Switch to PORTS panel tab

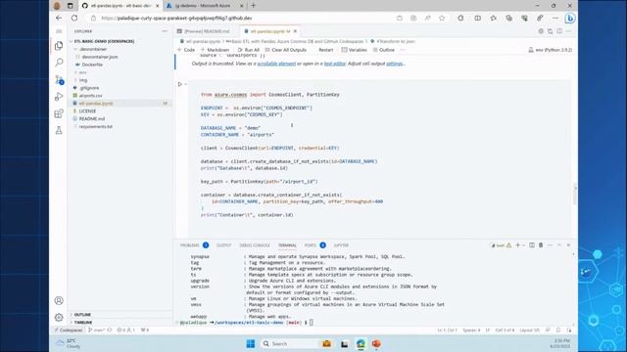[x=311, y=245]
